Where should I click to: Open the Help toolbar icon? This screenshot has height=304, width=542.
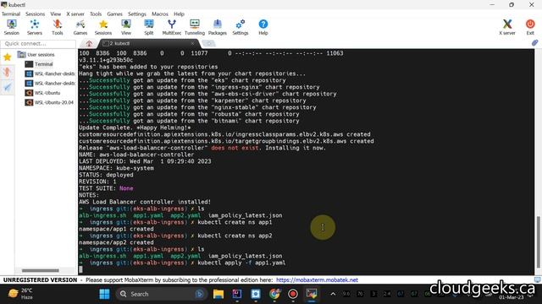(263, 27)
